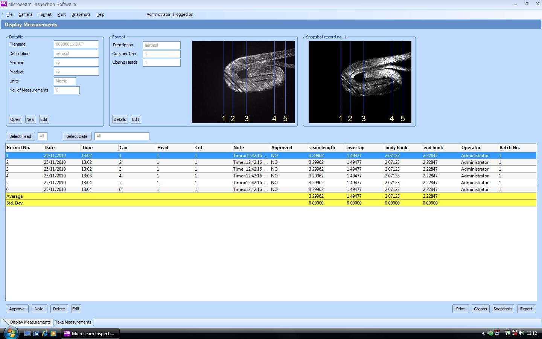Click the Snapshots button at bottom right
This screenshot has width=542, height=339.
(503, 309)
